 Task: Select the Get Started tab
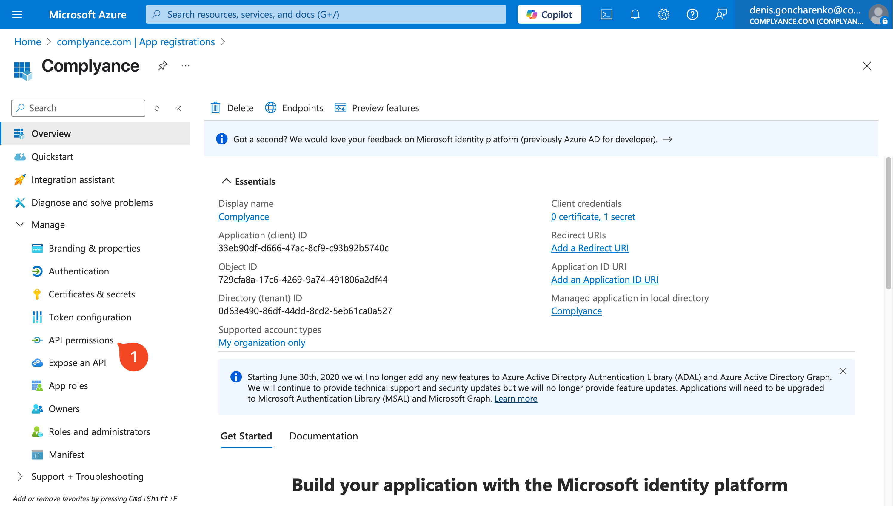(x=246, y=436)
